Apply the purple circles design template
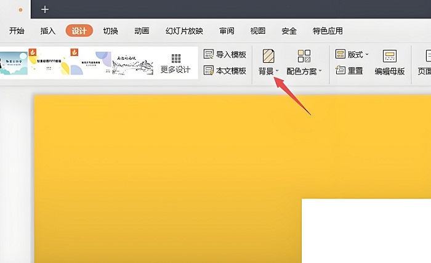 point(91,62)
